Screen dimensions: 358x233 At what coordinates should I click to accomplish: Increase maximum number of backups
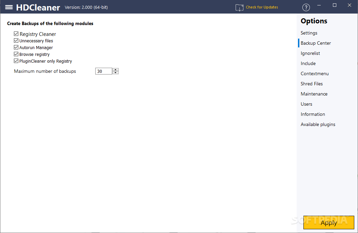[116, 69]
